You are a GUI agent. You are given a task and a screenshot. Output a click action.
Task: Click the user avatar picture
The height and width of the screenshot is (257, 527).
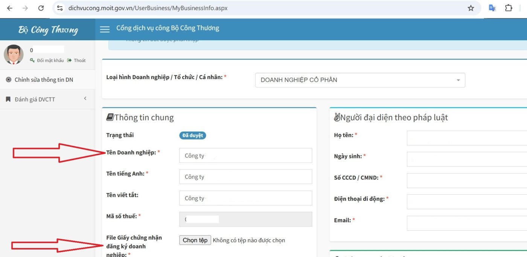pyautogui.click(x=14, y=55)
